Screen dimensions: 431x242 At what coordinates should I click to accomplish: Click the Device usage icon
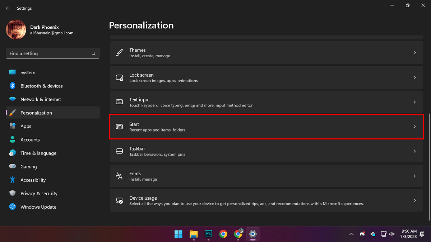(119, 201)
